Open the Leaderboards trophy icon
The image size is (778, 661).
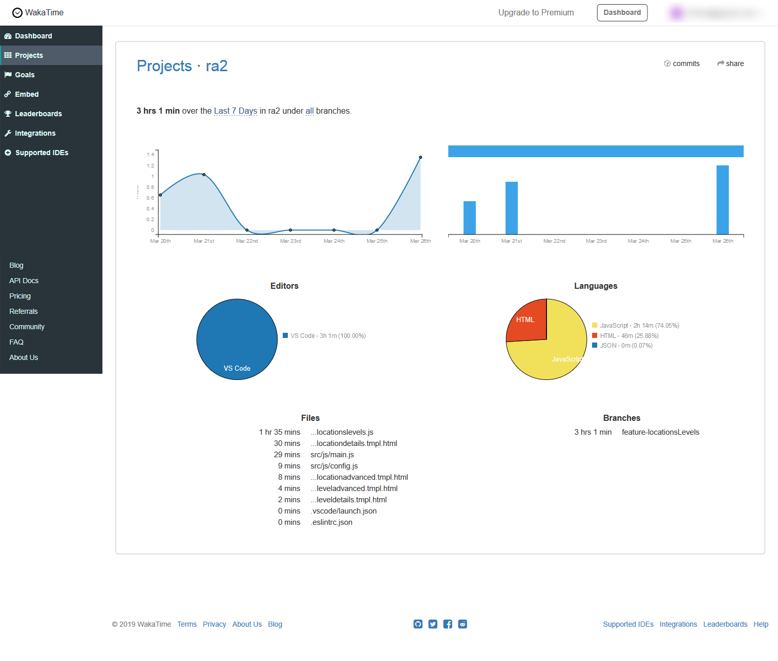8,114
